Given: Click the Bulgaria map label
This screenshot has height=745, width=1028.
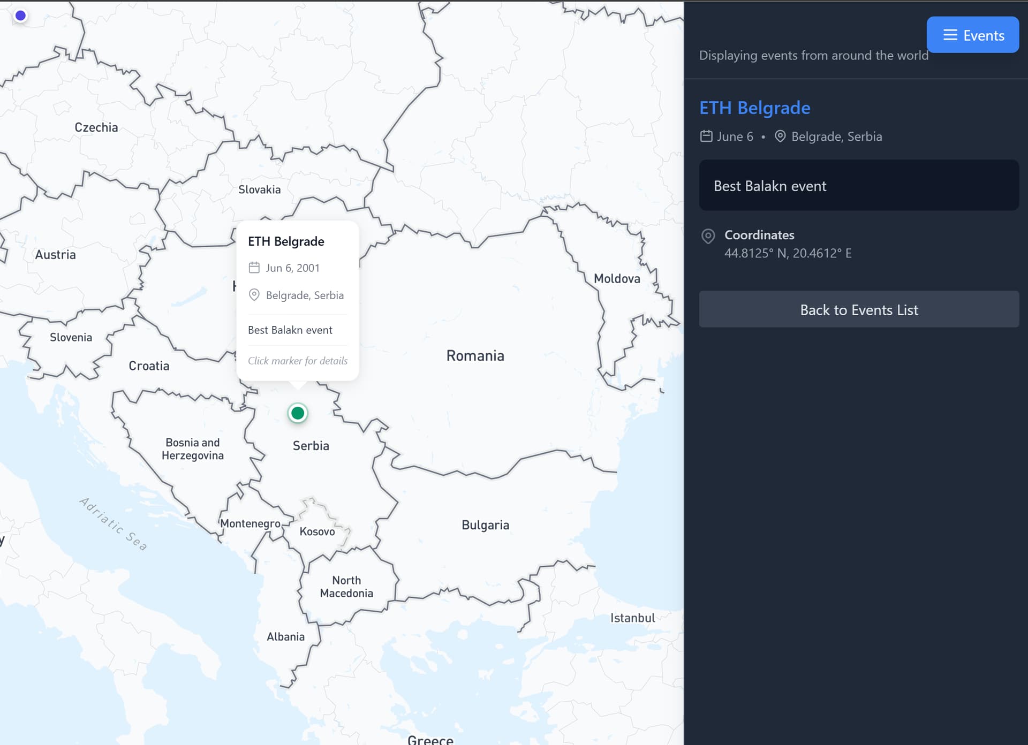Looking at the screenshot, I should point(485,525).
